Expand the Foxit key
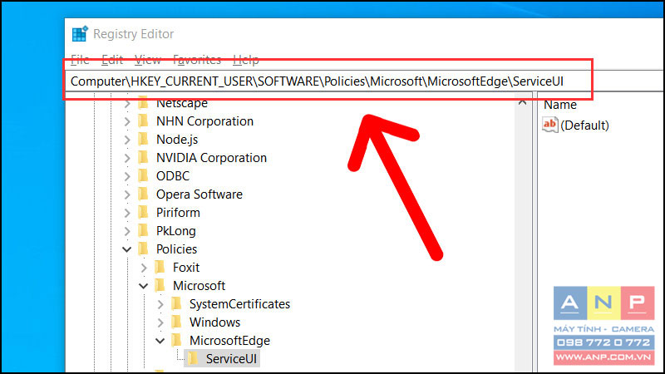The width and height of the screenshot is (665, 374). [x=144, y=268]
